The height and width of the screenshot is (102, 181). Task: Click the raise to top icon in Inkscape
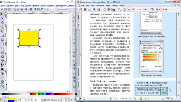click(x=42, y=9)
